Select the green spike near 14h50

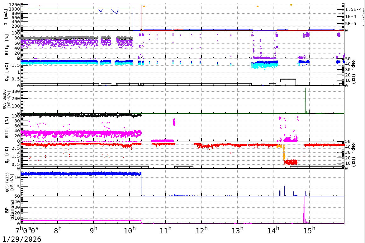(305, 99)
